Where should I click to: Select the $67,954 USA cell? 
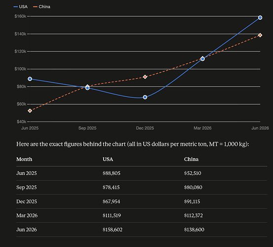point(111,202)
